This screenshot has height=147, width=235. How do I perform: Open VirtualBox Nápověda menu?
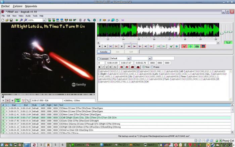[x=31, y=6]
